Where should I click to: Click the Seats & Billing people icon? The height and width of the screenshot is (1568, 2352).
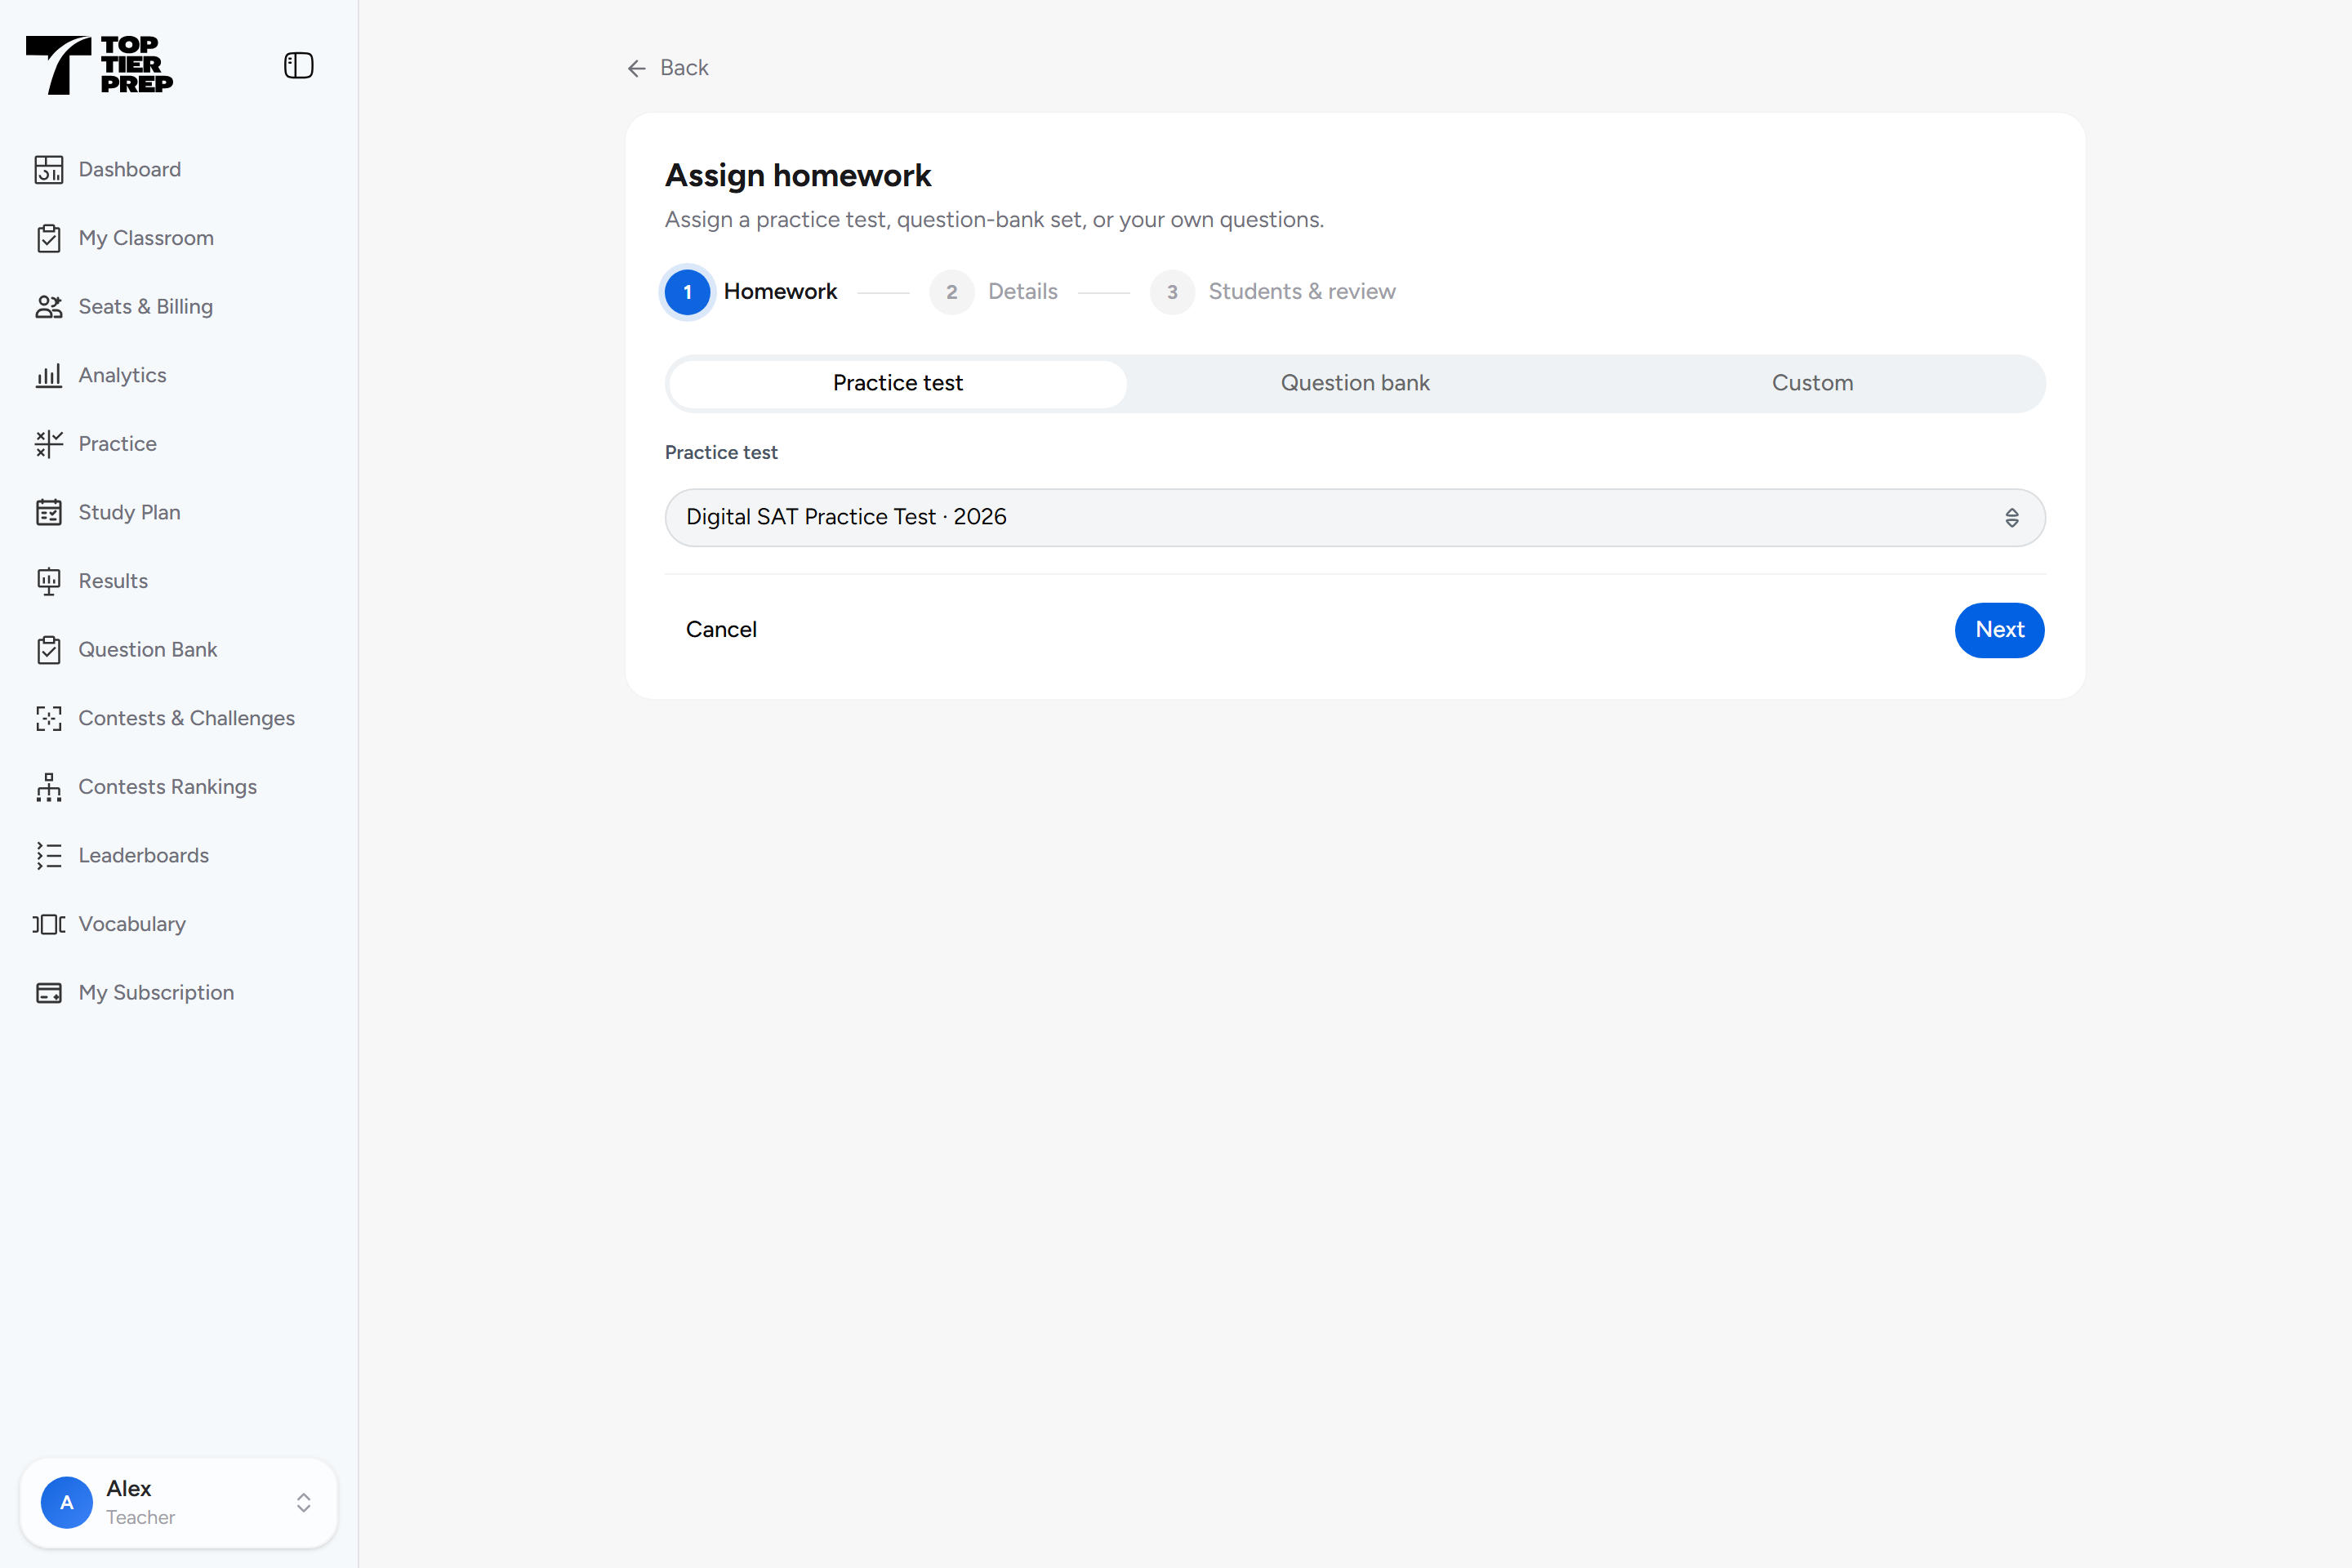click(x=49, y=307)
